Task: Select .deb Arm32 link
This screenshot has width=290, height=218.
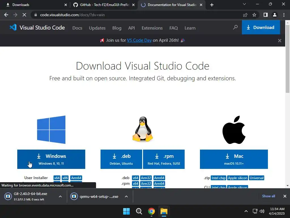Action: (x=146, y=178)
